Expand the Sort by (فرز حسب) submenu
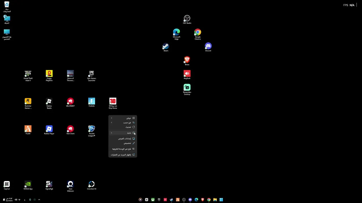The width and height of the screenshot is (362, 203). (123, 123)
